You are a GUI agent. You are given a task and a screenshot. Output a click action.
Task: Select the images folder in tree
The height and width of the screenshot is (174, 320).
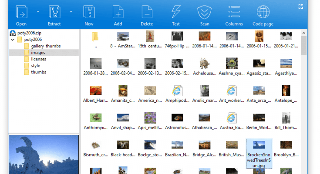point(44,53)
